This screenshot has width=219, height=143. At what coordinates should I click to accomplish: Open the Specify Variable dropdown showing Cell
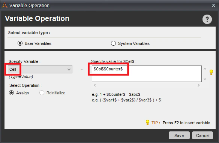coord(40,69)
